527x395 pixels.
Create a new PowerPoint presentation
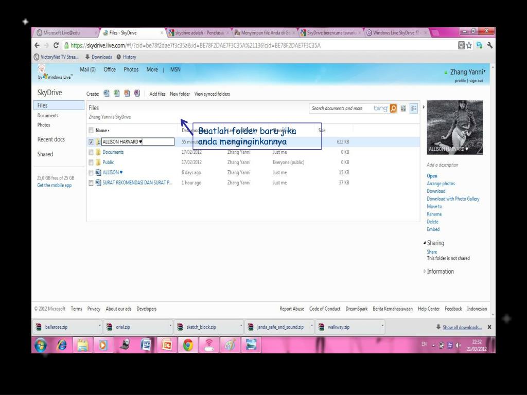click(x=127, y=94)
